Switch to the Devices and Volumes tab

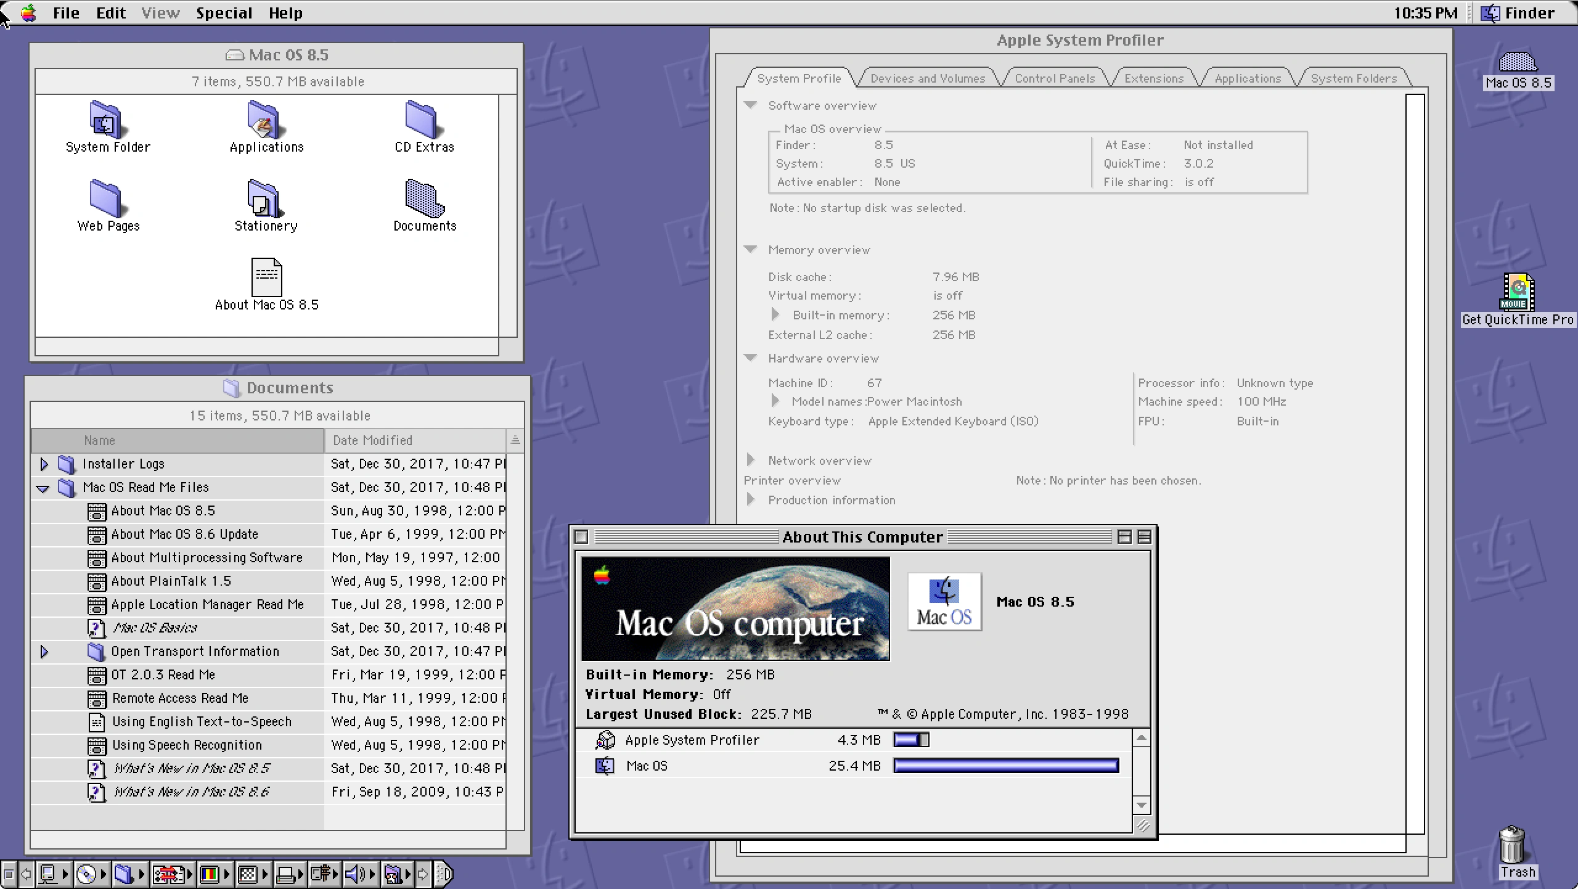[928, 78]
